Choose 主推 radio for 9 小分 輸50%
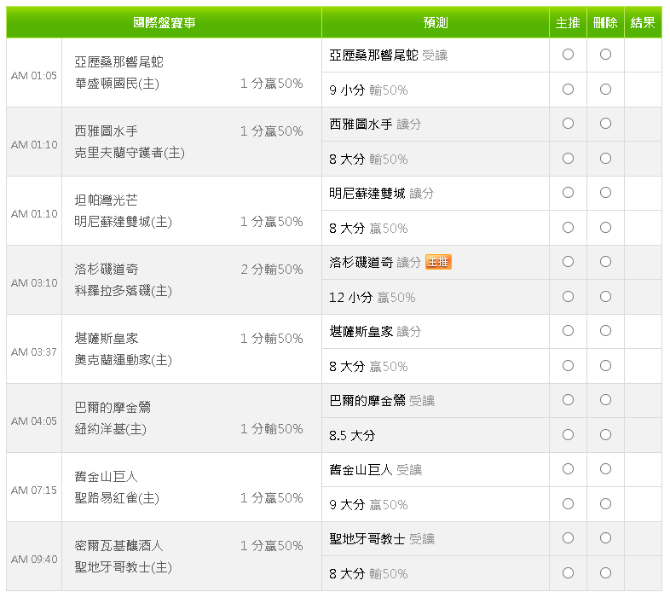The height and width of the screenshot is (598, 670). [x=568, y=90]
